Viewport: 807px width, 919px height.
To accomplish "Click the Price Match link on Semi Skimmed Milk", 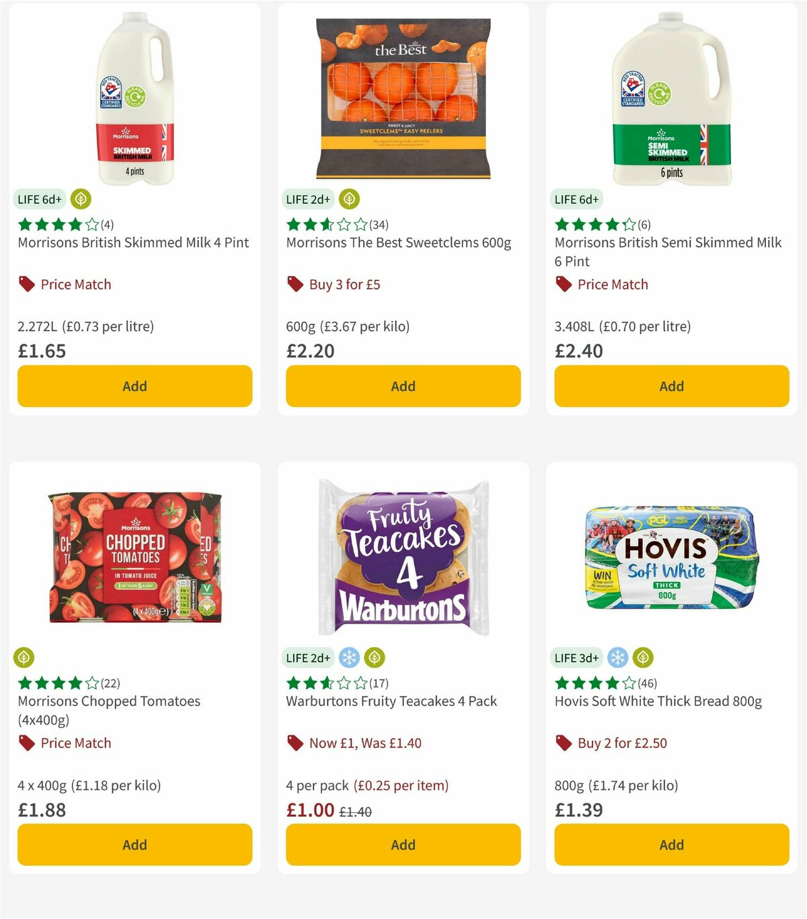I will pos(613,284).
